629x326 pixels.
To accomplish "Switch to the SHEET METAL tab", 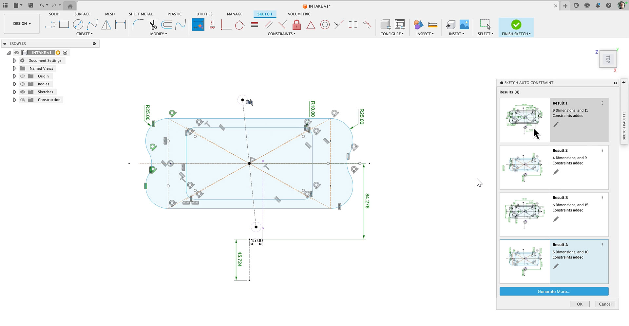I will [141, 14].
